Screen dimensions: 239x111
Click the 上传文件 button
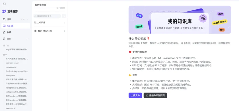click(135, 95)
